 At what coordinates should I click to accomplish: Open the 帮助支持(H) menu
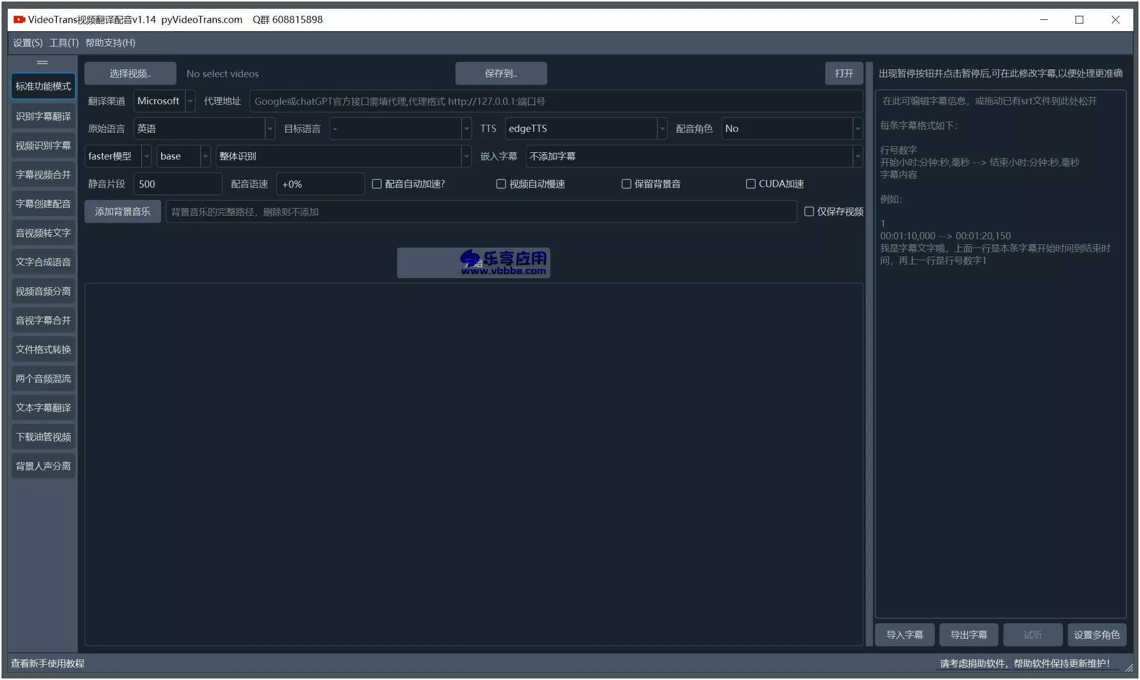(110, 43)
